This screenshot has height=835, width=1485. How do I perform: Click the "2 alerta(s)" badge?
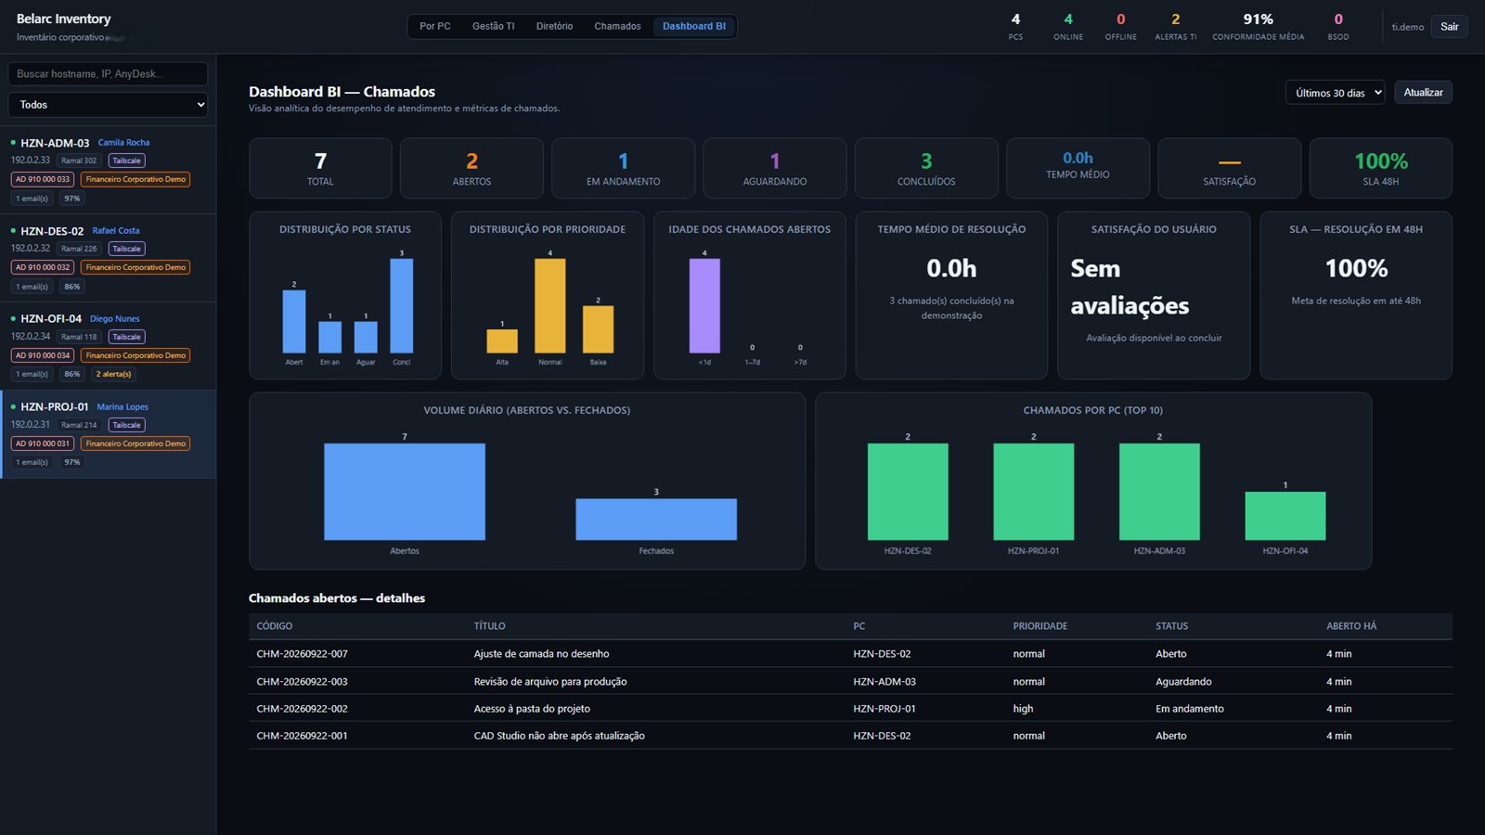pyautogui.click(x=114, y=374)
